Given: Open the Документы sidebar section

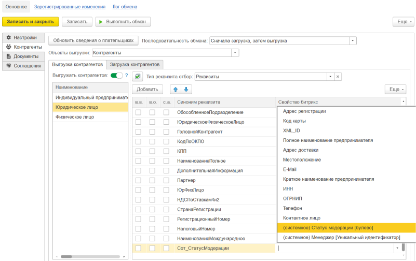Looking at the screenshot, I should [23, 56].
